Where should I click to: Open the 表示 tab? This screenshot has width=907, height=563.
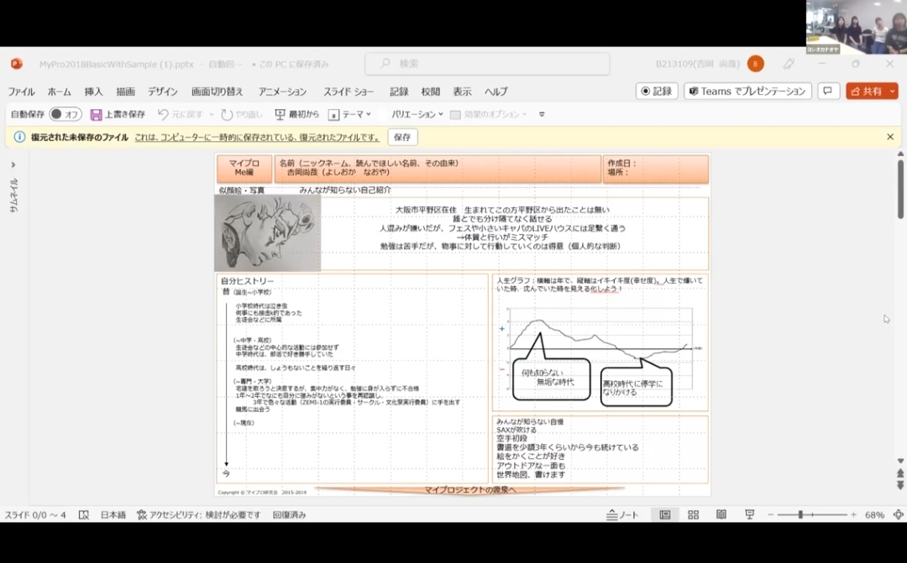tap(462, 91)
